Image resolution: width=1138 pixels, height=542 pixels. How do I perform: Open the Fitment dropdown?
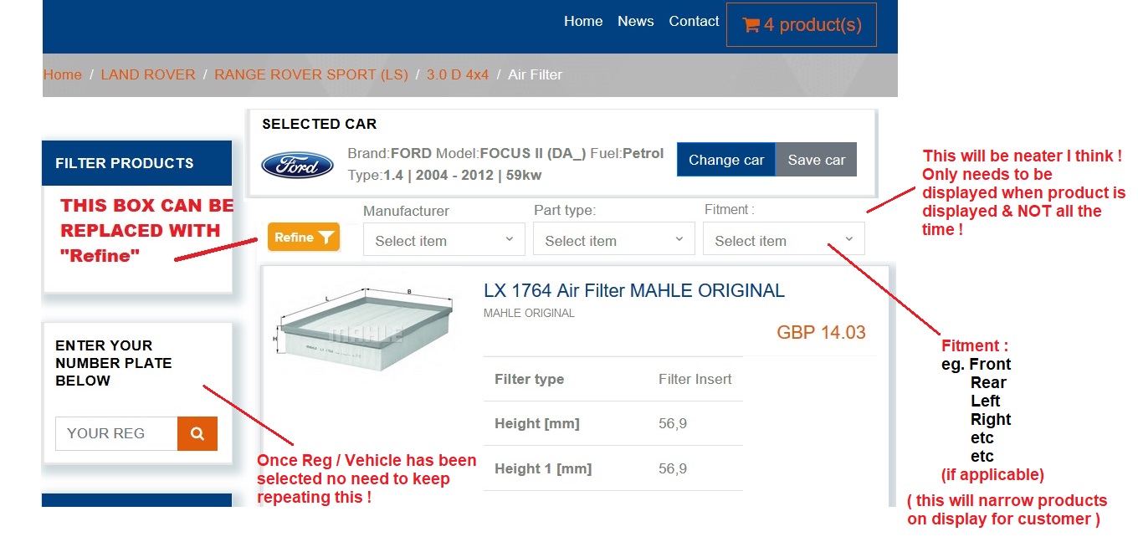click(784, 239)
